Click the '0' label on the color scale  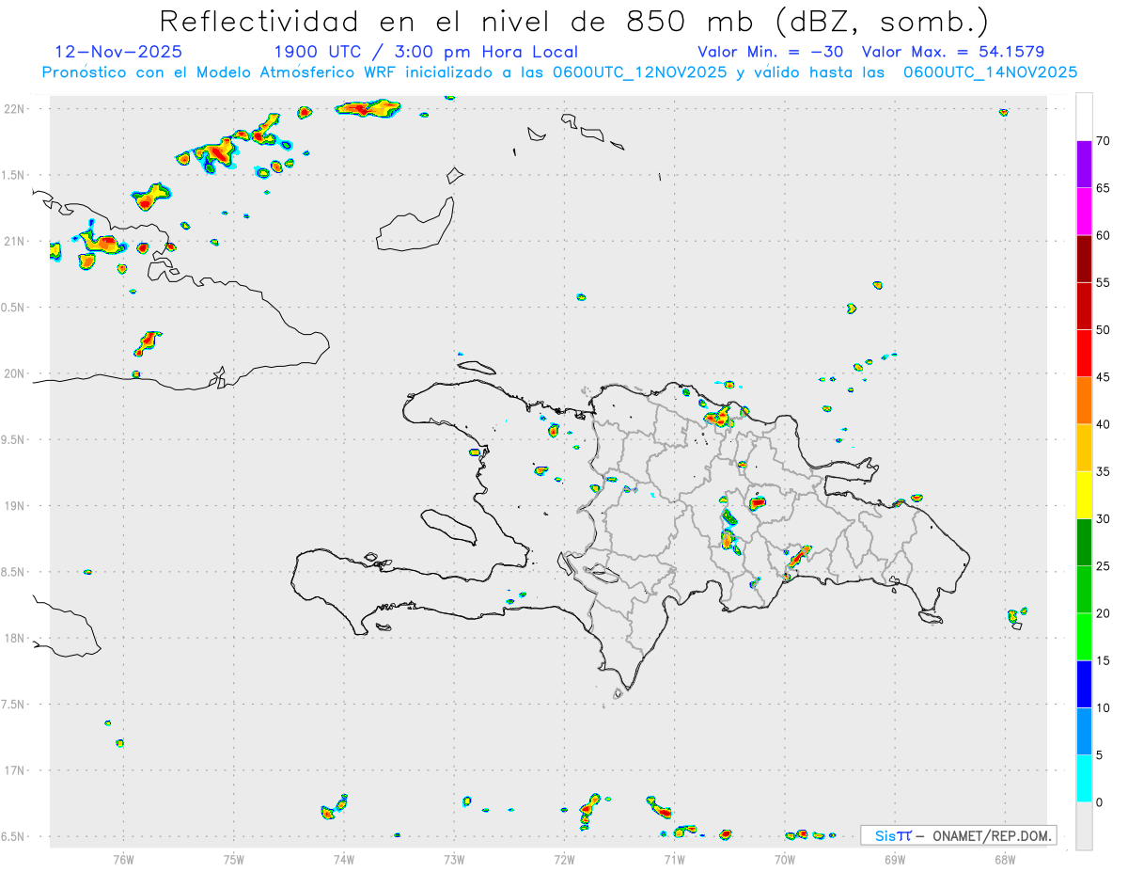point(1100,802)
